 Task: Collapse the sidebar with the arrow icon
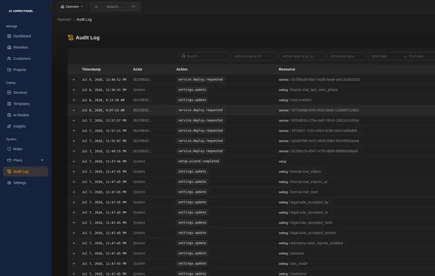coord(51,8)
